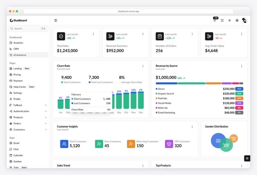Image resolution: width=257 pixels, height=175 pixels.
Task: Expand the Fallback sidebar group
Action: point(28,105)
